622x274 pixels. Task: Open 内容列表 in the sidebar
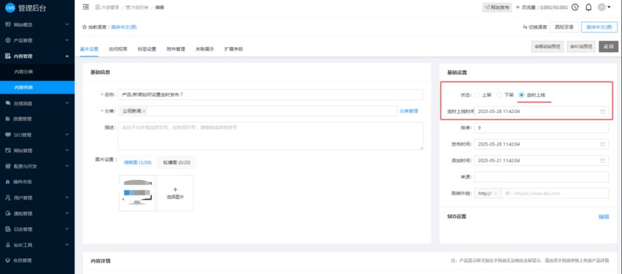tap(37, 87)
